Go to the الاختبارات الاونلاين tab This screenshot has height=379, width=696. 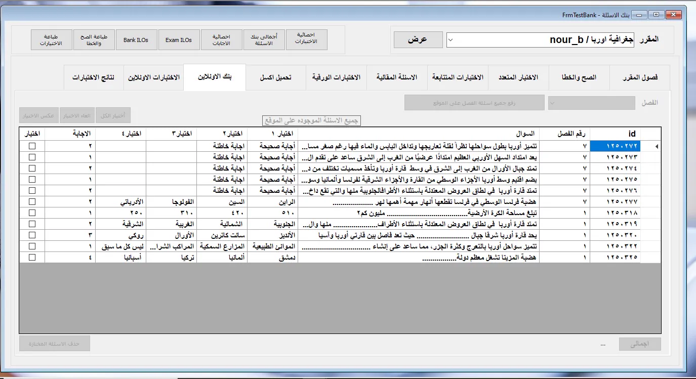click(x=154, y=77)
